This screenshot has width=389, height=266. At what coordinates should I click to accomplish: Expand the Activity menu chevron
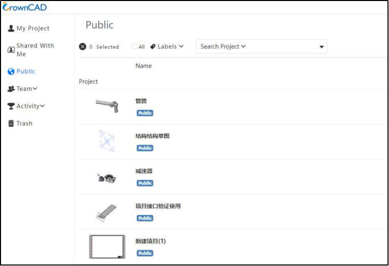click(42, 106)
